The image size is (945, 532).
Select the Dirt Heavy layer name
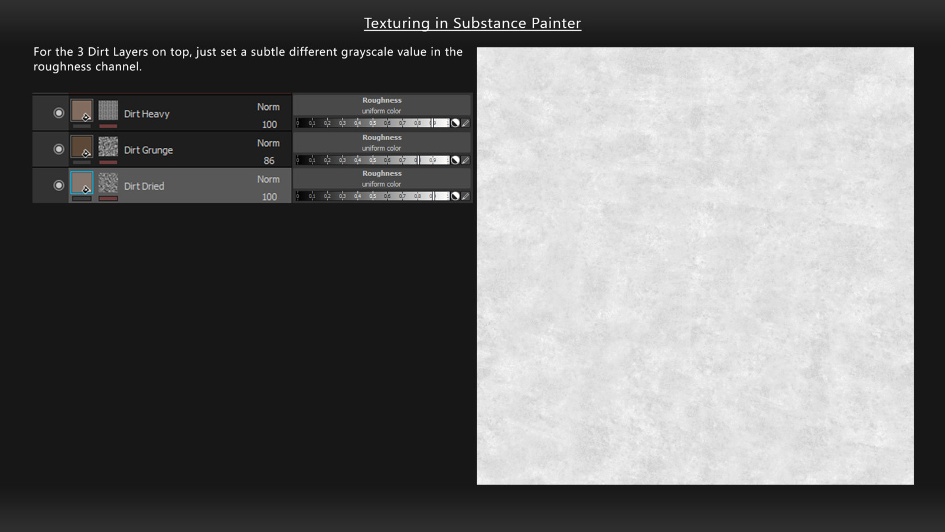pyautogui.click(x=146, y=113)
